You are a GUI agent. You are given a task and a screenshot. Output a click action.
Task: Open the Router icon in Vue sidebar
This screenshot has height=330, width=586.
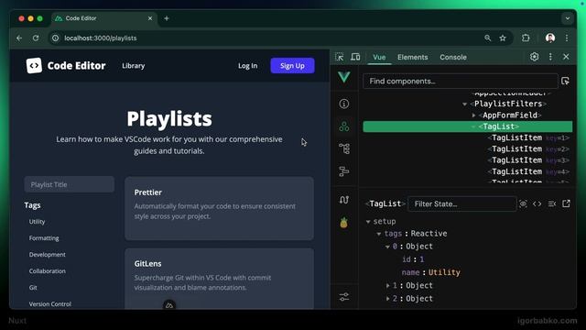[x=344, y=200]
